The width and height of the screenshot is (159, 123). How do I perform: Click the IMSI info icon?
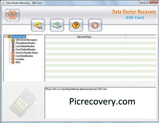pos(13,63)
